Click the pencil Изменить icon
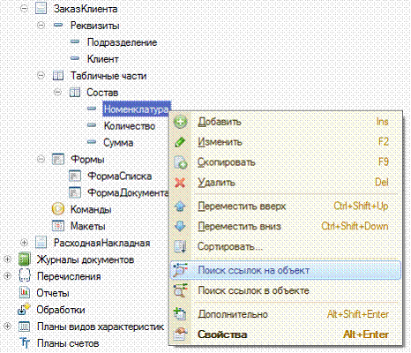 [x=180, y=142]
